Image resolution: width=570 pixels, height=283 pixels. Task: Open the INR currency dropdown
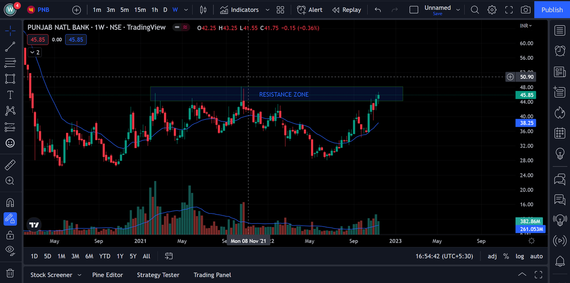tap(526, 26)
